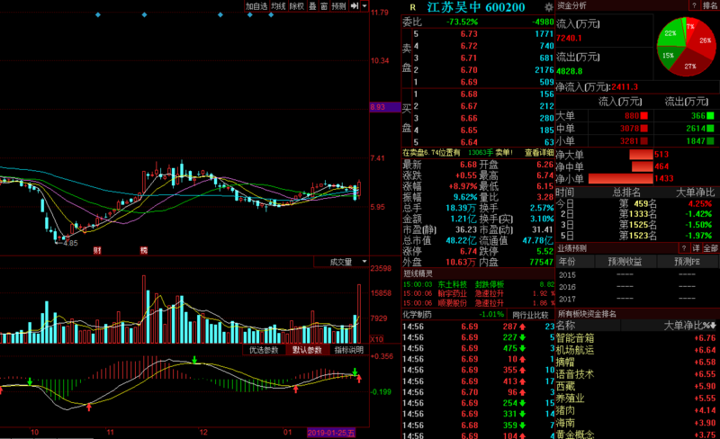
Task: Click the red 大单 inflow color square
Action: click(643, 116)
